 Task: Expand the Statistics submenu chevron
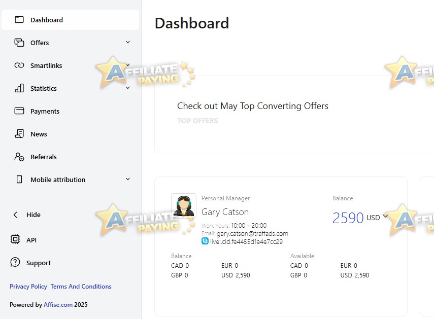[128, 88]
